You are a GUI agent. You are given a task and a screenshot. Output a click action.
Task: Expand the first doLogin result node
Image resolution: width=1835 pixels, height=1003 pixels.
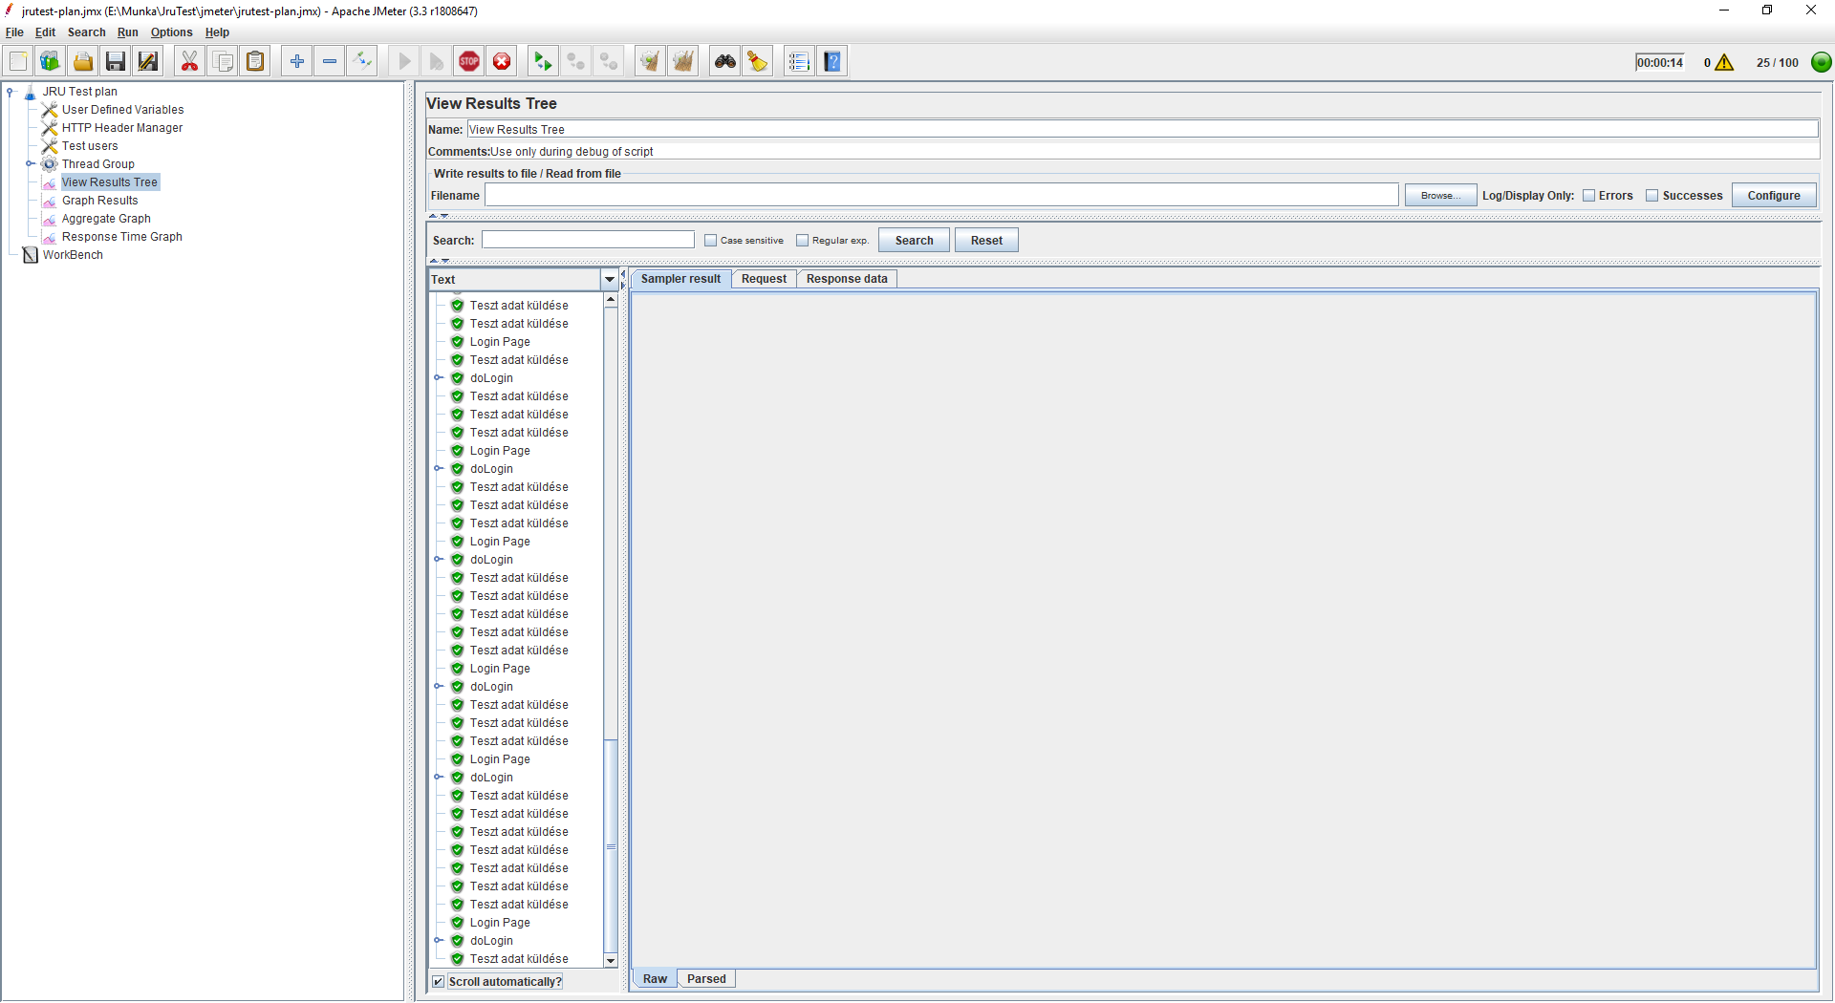point(439,378)
